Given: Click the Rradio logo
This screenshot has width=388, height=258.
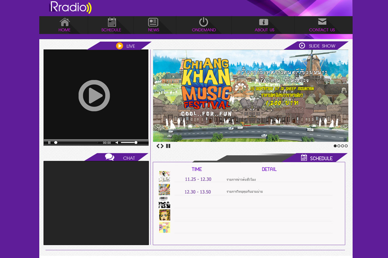Looking at the screenshot, I should [x=70, y=7].
